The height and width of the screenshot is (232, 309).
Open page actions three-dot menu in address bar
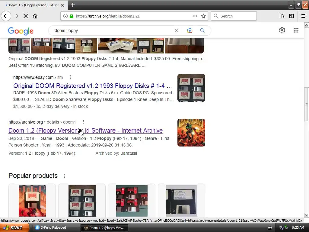(x=195, y=16)
